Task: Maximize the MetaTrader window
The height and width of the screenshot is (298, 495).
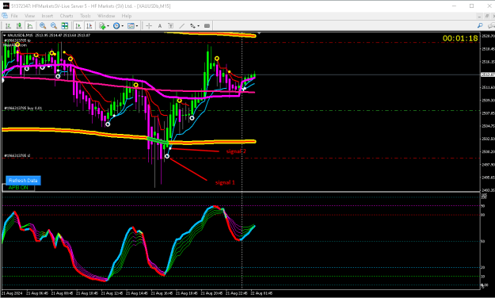Action: (x=472, y=6)
